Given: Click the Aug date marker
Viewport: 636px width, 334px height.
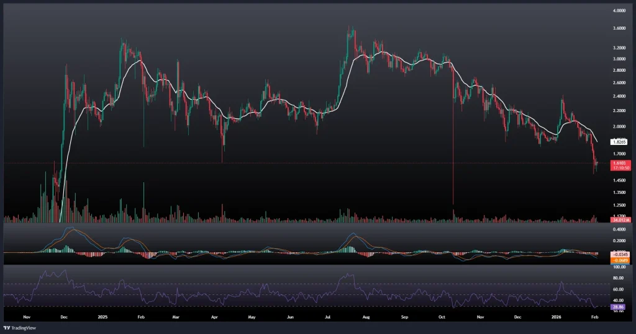Looking at the screenshot, I should (x=366, y=315).
